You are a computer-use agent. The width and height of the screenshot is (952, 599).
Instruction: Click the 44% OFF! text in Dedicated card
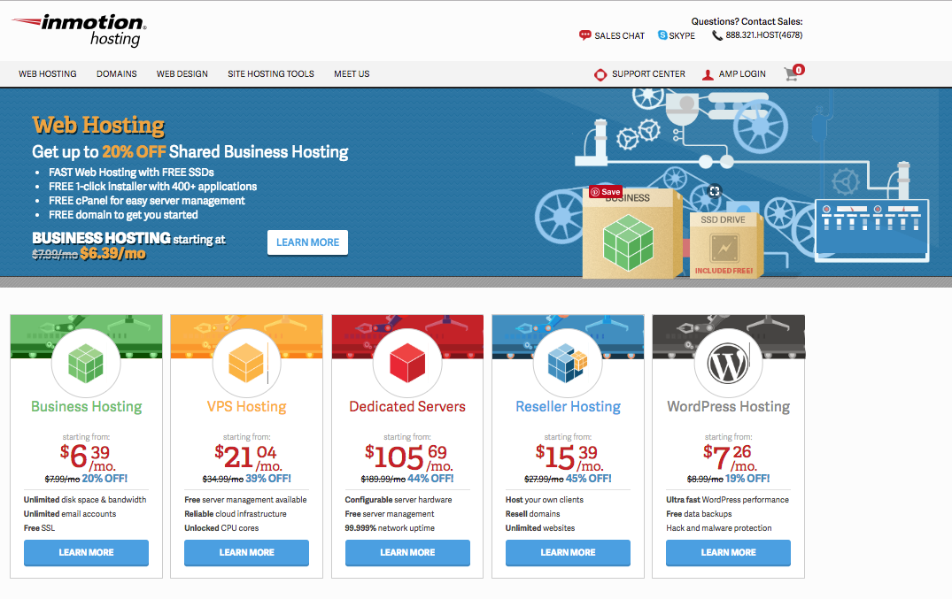[x=430, y=479]
